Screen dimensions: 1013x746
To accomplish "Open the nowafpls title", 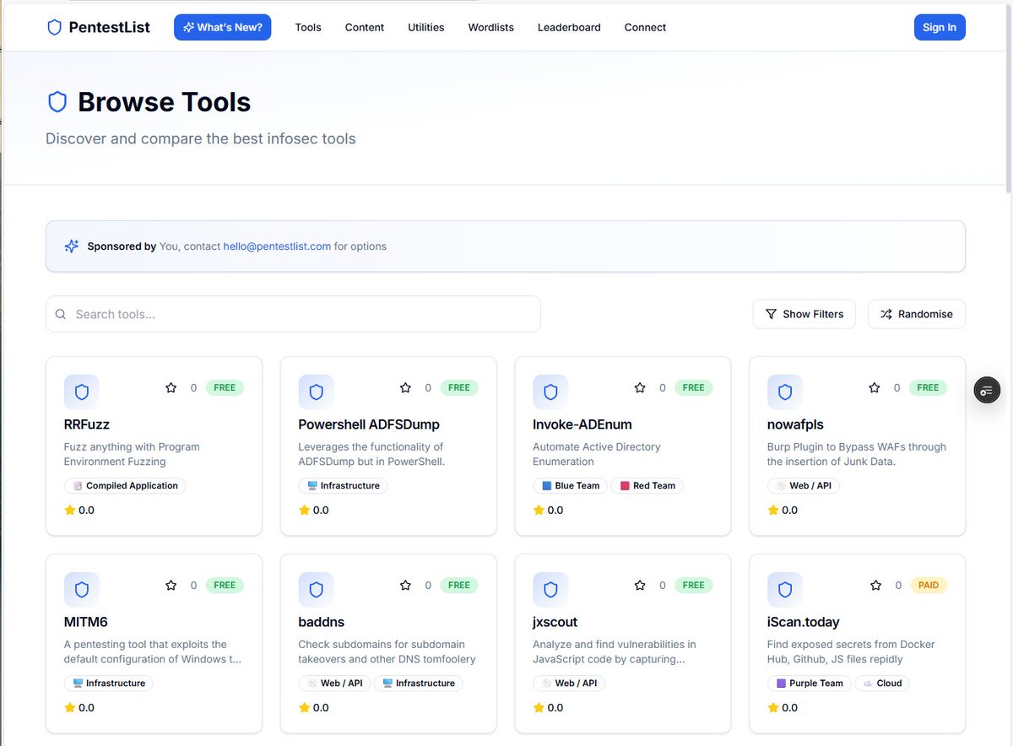I will pyautogui.click(x=795, y=424).
